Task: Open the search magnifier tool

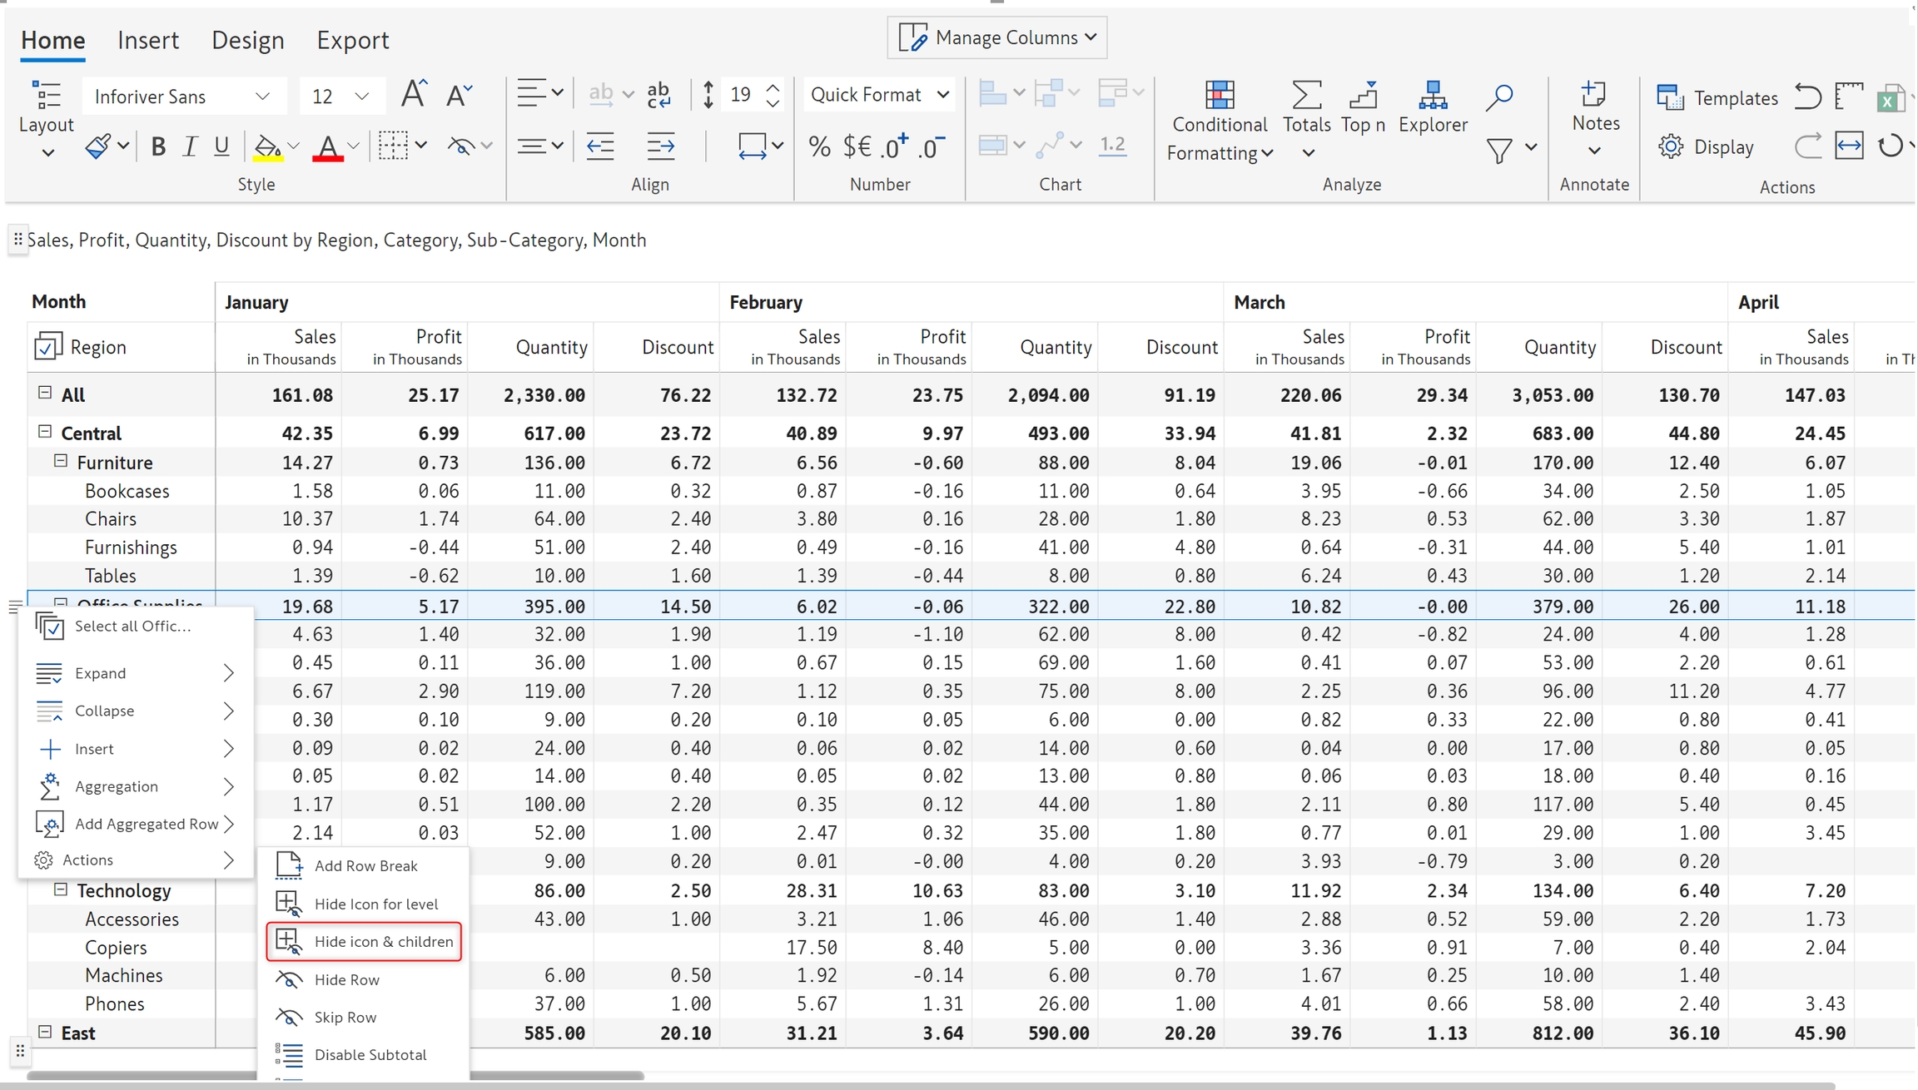Action: point(1498,97)
